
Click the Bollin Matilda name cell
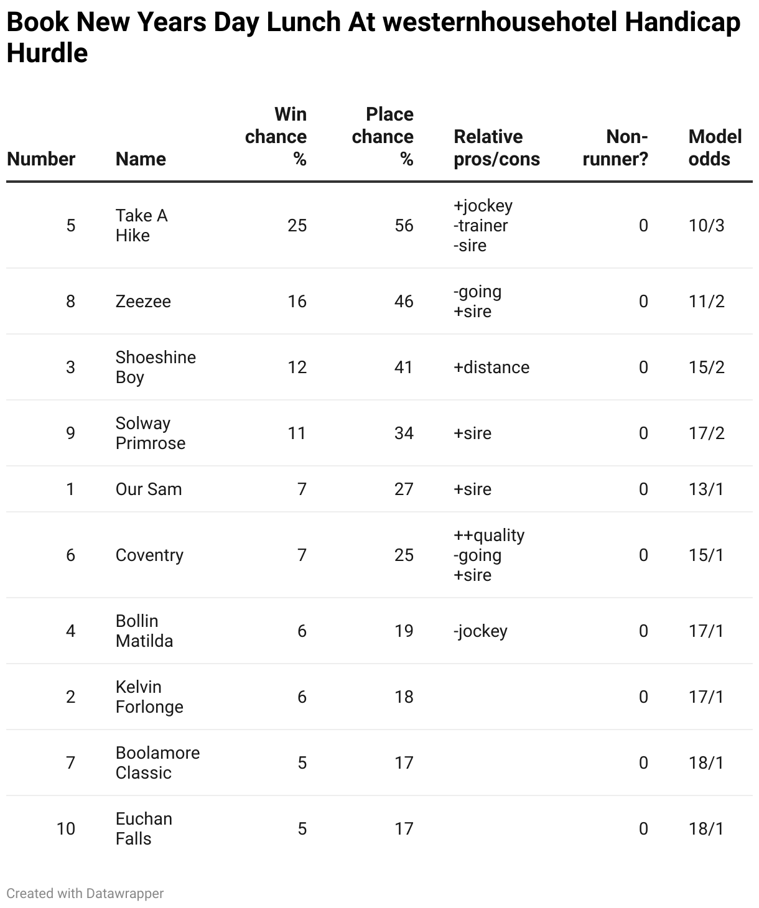tap(144, 631)
